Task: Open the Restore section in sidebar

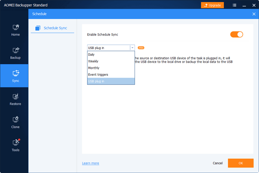Action: point(15,99)
